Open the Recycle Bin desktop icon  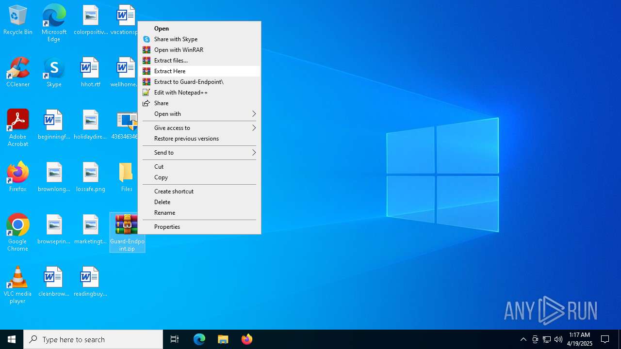pos(18,20)
